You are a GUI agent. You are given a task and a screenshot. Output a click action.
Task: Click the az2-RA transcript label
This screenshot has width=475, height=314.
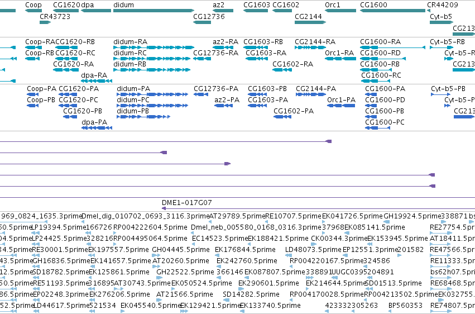(x=225, y=42)
